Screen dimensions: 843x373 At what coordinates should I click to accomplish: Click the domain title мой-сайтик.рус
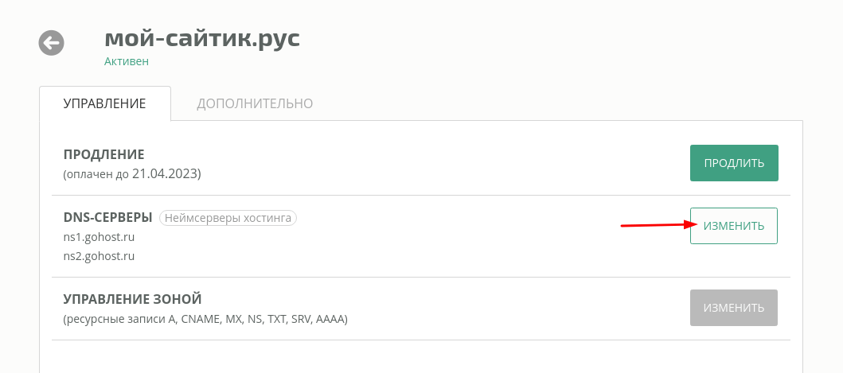tap(202, 38)
